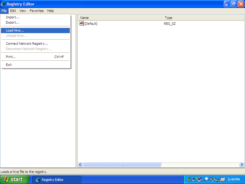
Task: Open the View menu
Action: (x=23, y=11)
